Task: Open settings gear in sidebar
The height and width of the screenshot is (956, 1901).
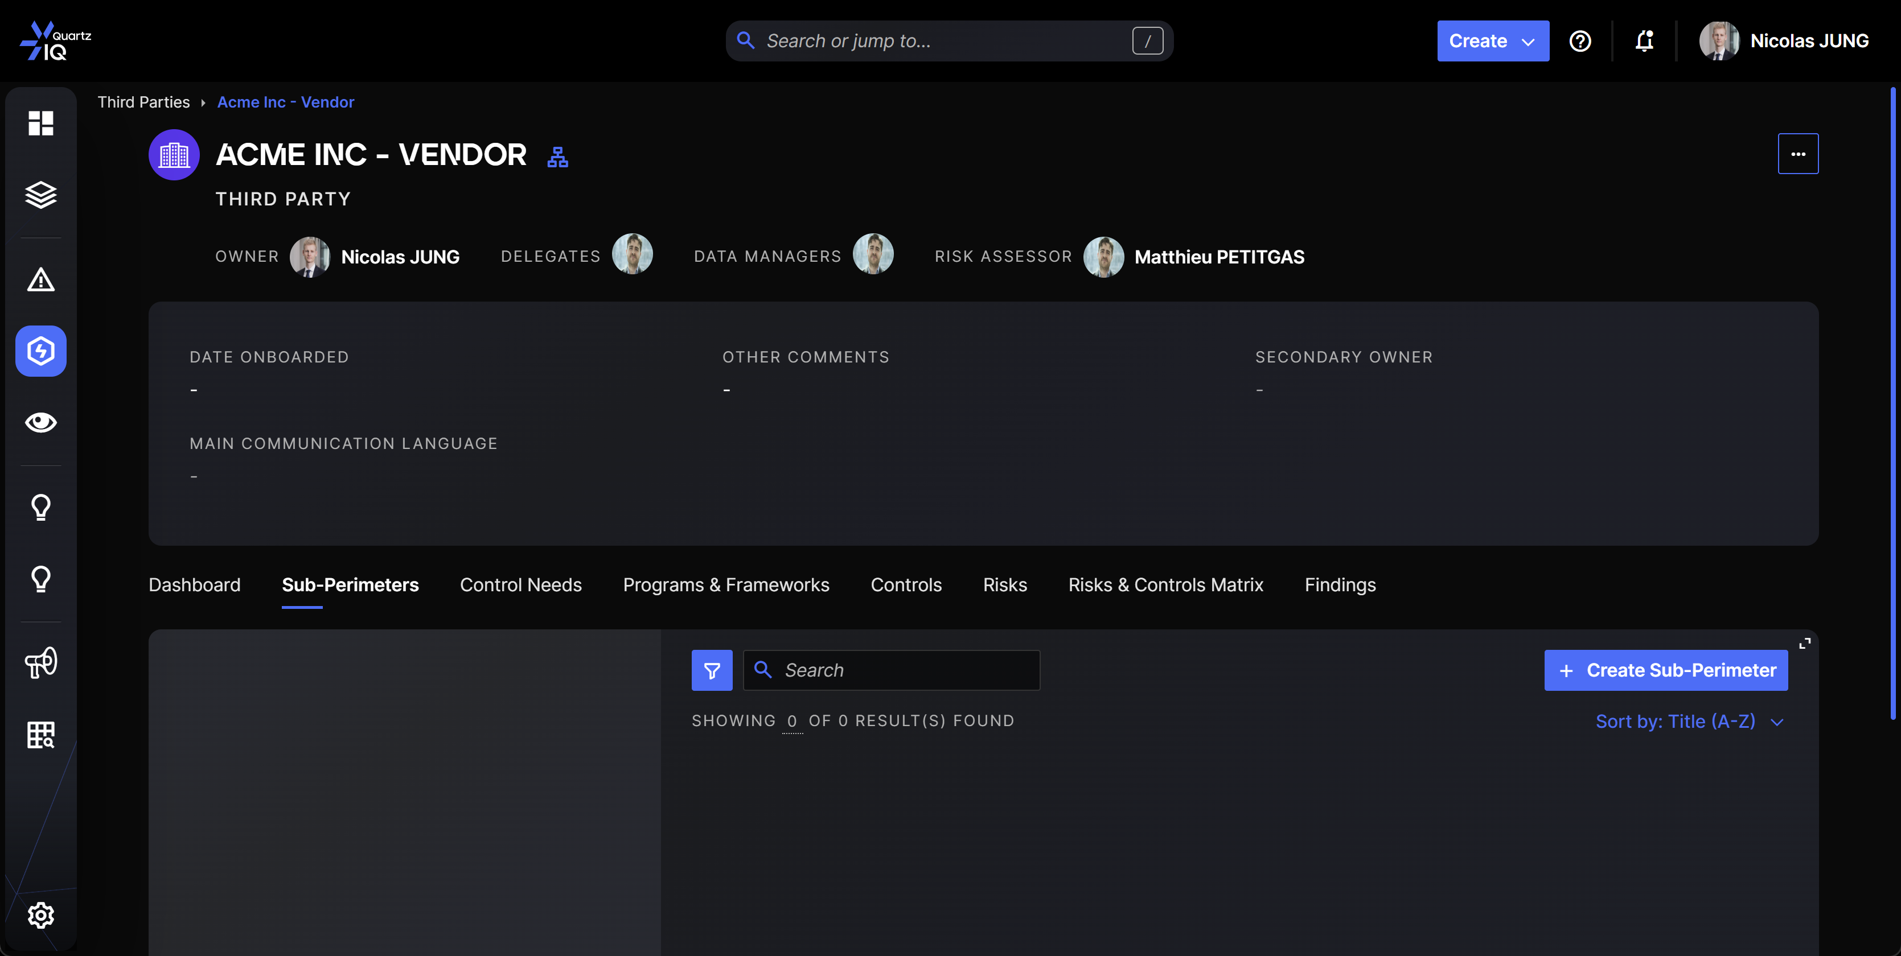Action: (x=40, y=914)
